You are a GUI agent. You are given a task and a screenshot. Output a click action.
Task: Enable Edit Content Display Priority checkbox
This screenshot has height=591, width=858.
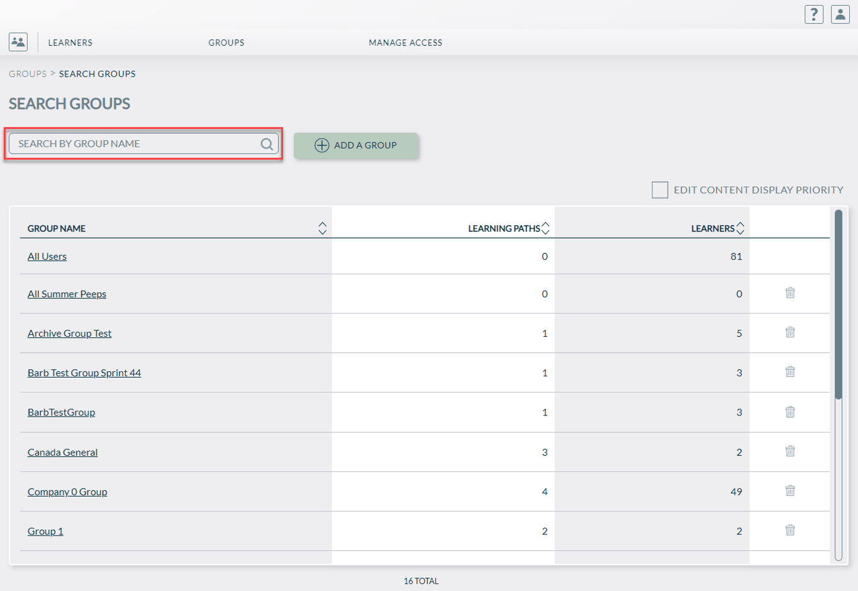[660, 190]
